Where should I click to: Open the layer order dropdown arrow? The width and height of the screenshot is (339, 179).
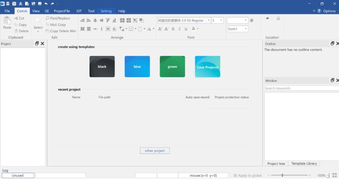(x=127, y=29)
